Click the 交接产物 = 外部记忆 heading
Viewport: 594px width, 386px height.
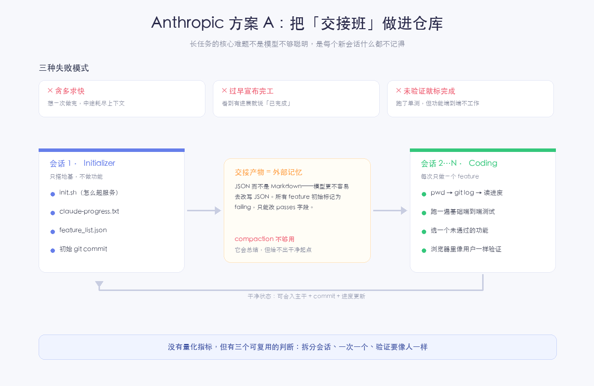pyautogui.click(x=268, y=172)
